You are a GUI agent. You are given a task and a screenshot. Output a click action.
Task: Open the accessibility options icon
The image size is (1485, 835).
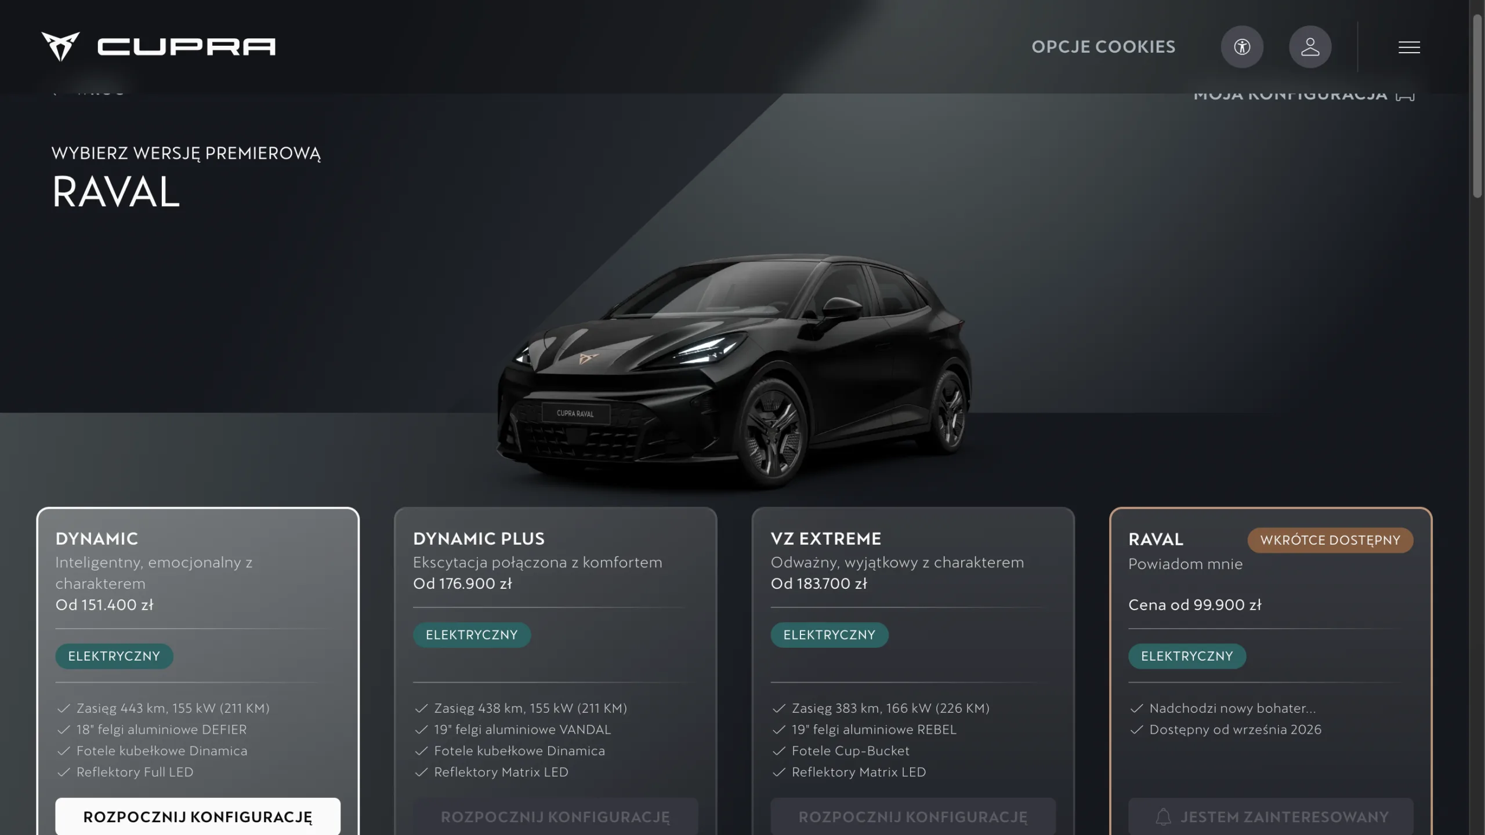(x=1242, y=47)
